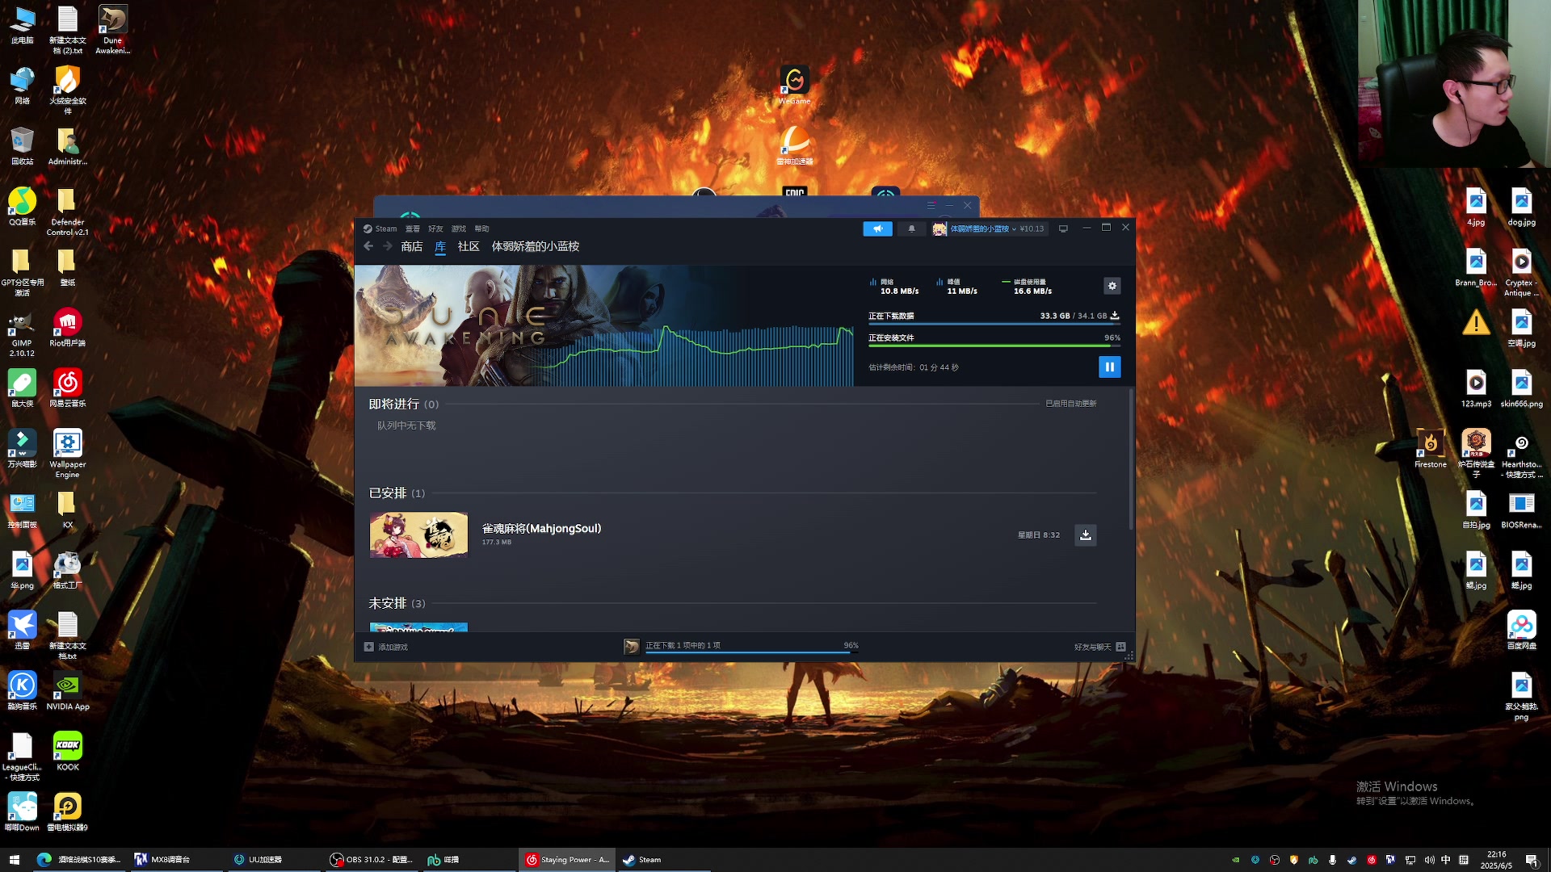
Task: Open GIMP 2.10.12 desktop icon
Action: [22, 333]
